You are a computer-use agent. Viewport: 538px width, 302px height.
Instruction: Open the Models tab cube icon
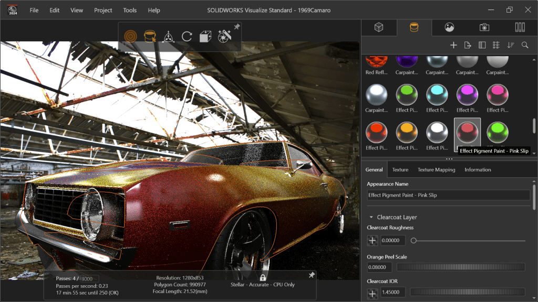point(378,27)
